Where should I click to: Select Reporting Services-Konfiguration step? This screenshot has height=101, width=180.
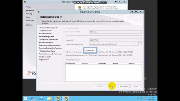50,48
